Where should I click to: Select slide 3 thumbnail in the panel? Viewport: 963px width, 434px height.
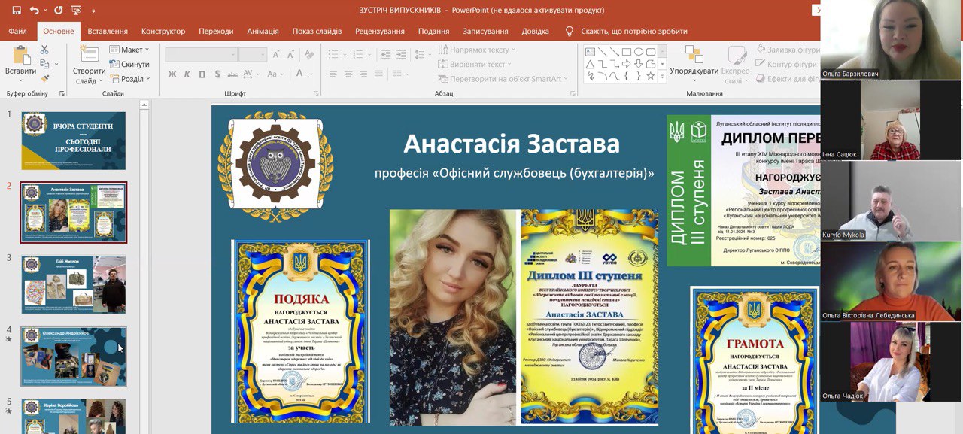[x=72, y=284]
